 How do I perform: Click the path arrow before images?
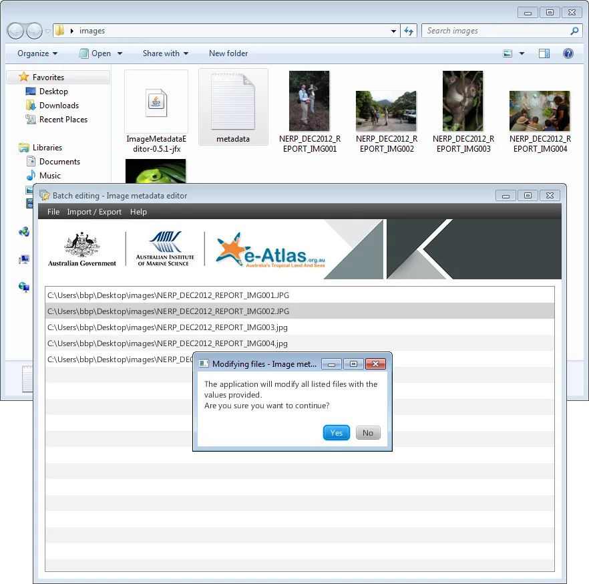(71, 31)
